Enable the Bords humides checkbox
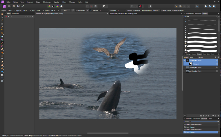 point(162,10)
